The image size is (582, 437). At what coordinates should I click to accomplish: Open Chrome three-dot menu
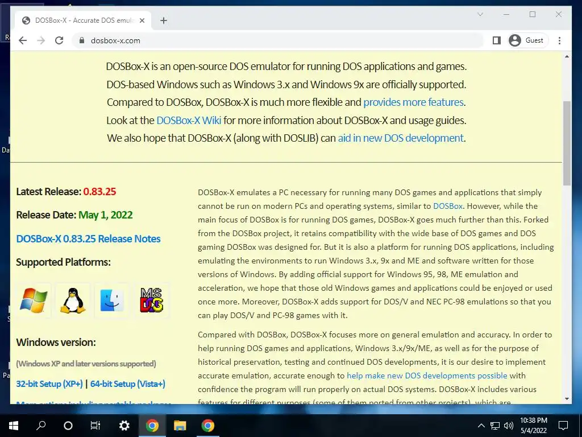pos(559,40)
